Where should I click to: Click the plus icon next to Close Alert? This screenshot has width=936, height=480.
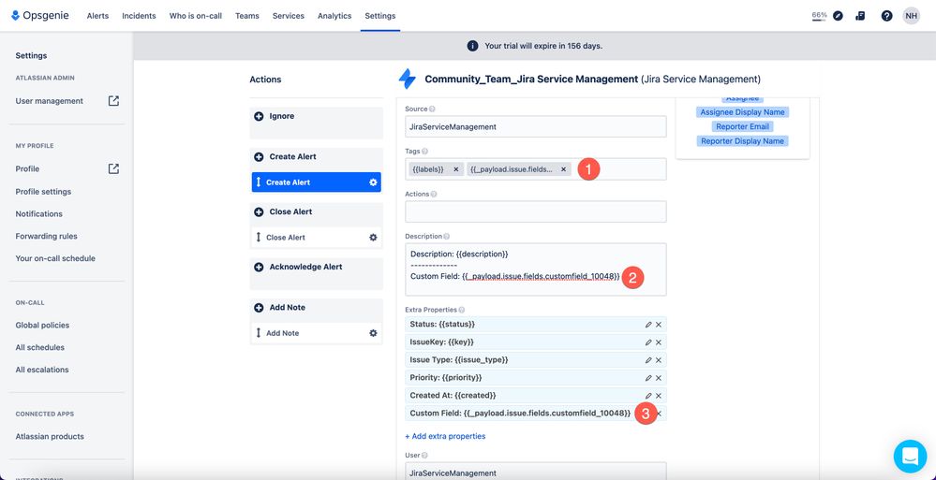point(259,211)
